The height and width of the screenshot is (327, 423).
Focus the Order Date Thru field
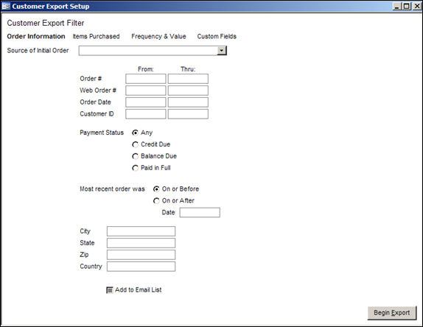[x=188, y=102]
